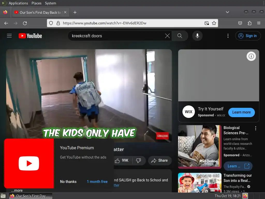Open the YouTube guide hamburger menu
Image resolution: width=265 pixels, height=199 pixels.
9,36
